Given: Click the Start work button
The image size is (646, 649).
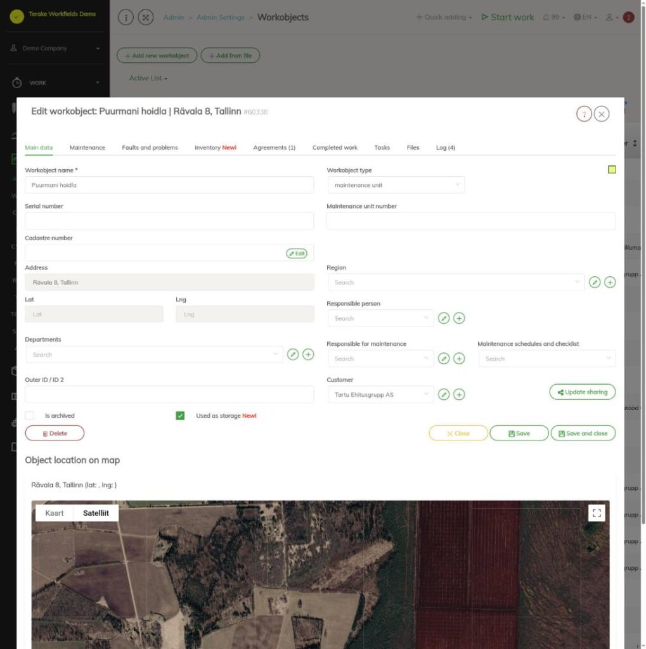Looking at the screenshot, I should (507, 17).
